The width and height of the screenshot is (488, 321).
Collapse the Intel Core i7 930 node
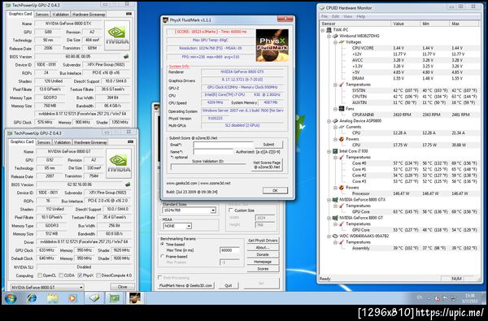point(329,151)
